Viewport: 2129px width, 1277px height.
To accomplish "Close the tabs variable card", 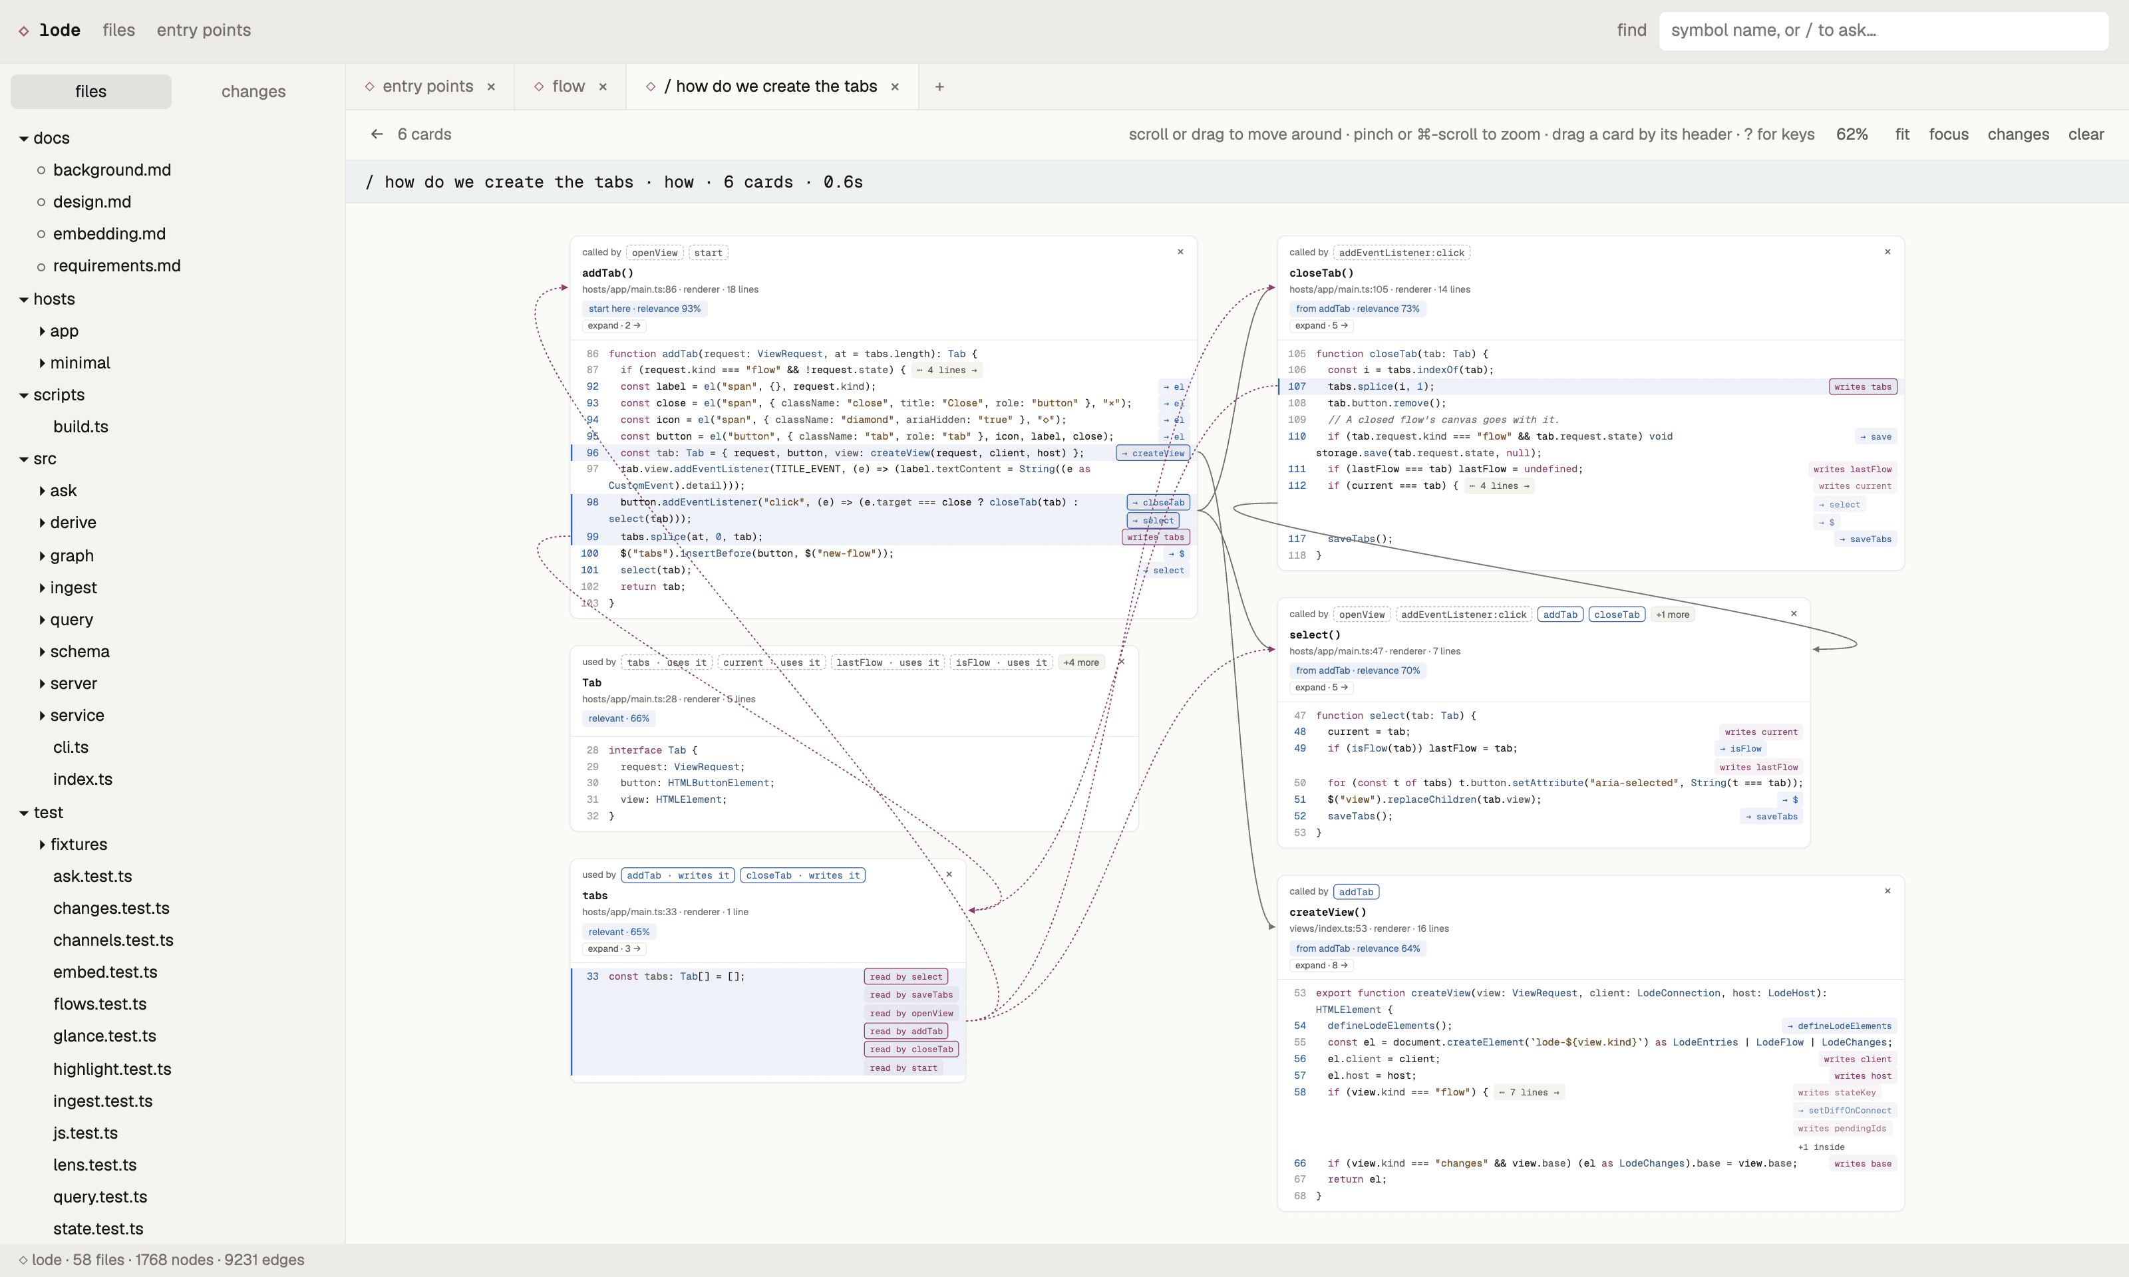I will point(949,875).
